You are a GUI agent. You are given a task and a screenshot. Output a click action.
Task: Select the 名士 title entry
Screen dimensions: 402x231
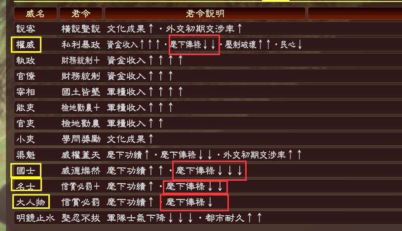[27, 185]
